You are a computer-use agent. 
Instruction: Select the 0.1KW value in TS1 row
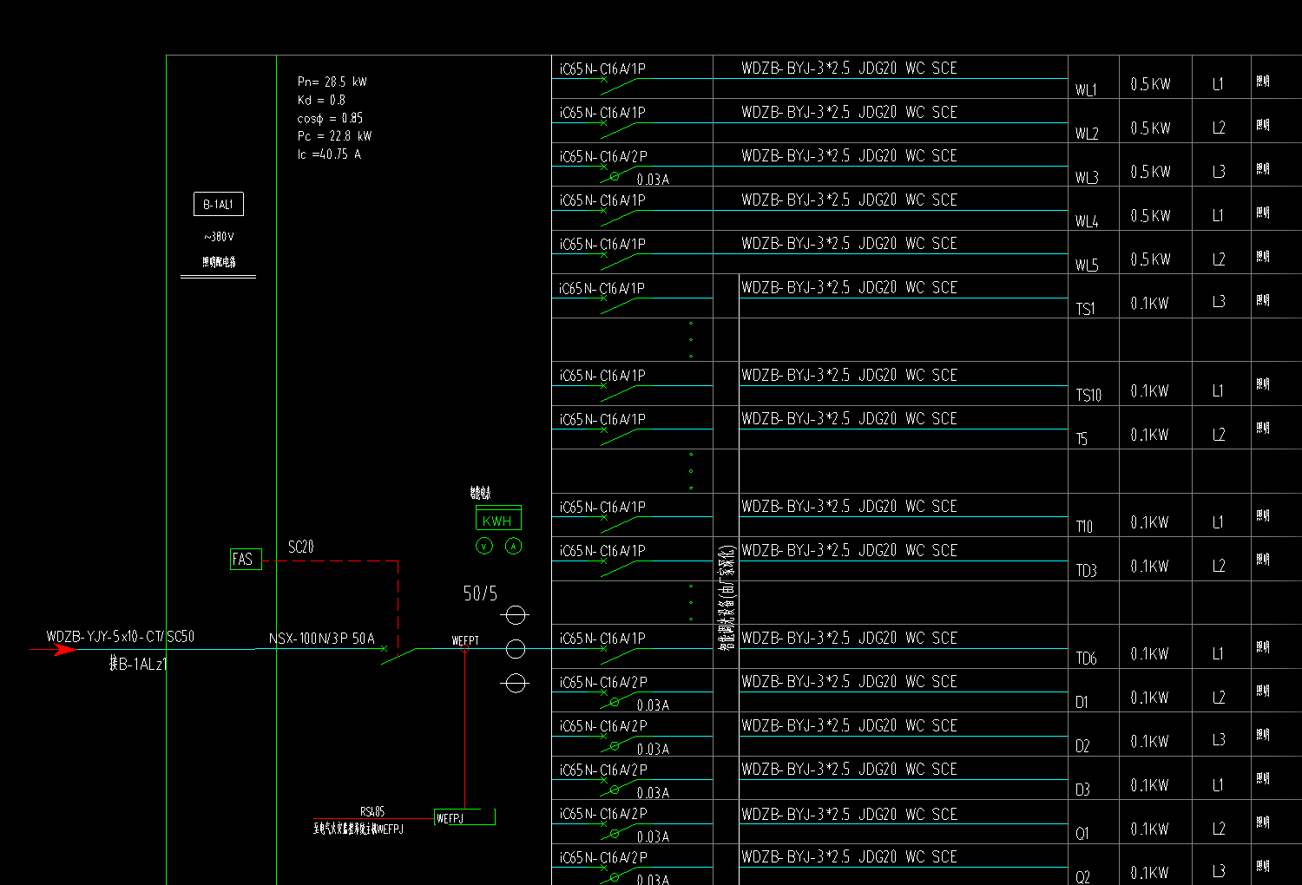coord(1149,304)
